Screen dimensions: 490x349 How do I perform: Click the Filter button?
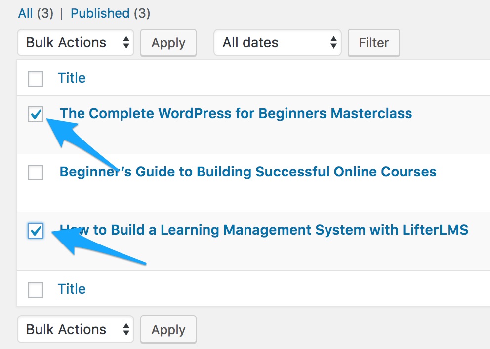pos(374,43)
